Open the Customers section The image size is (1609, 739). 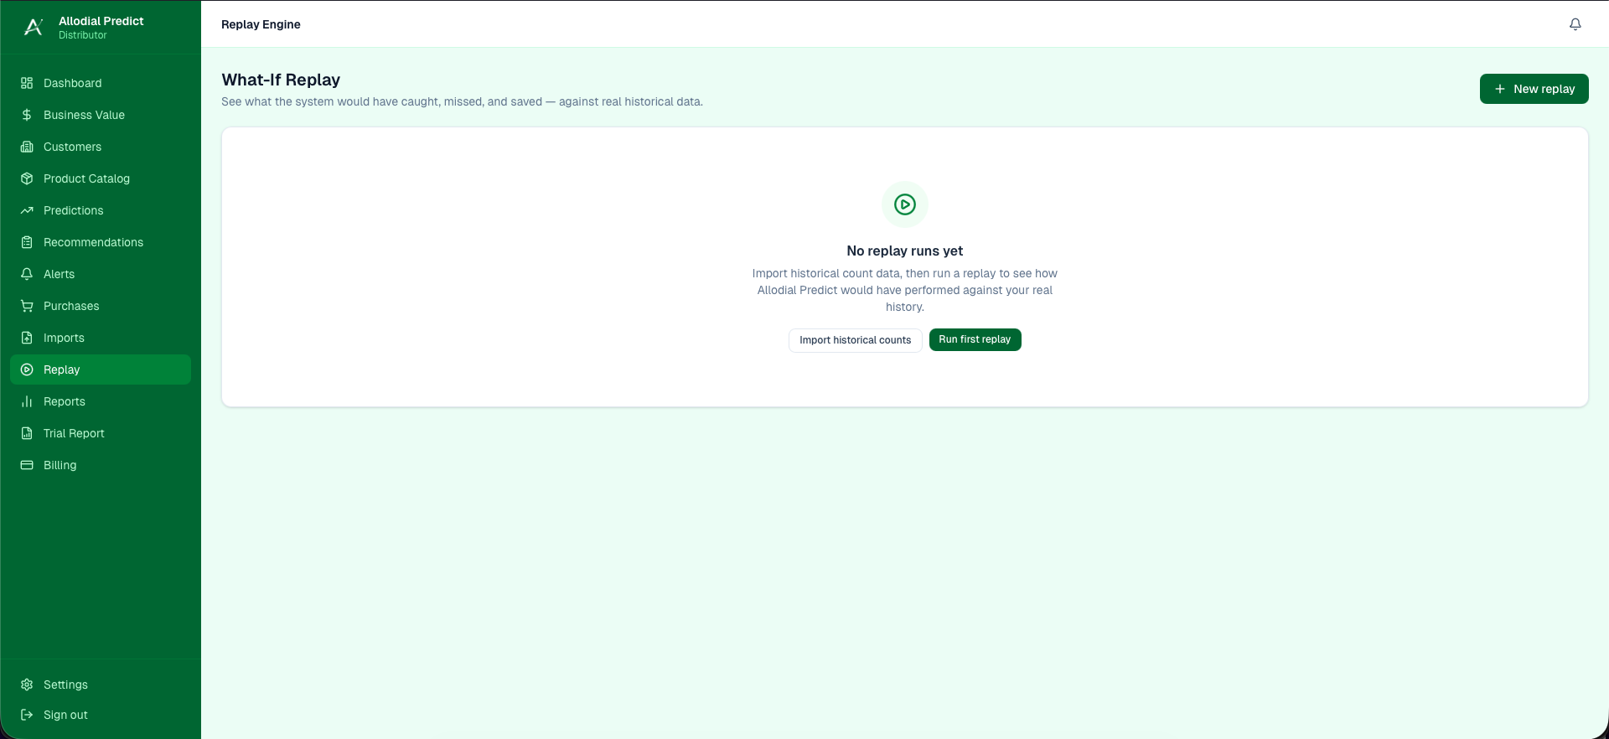[x=101, y=147]
